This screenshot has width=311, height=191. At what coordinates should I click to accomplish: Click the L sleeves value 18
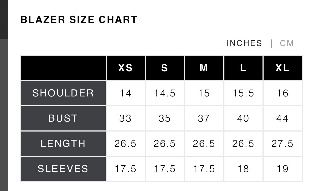[x=243, y=169]
